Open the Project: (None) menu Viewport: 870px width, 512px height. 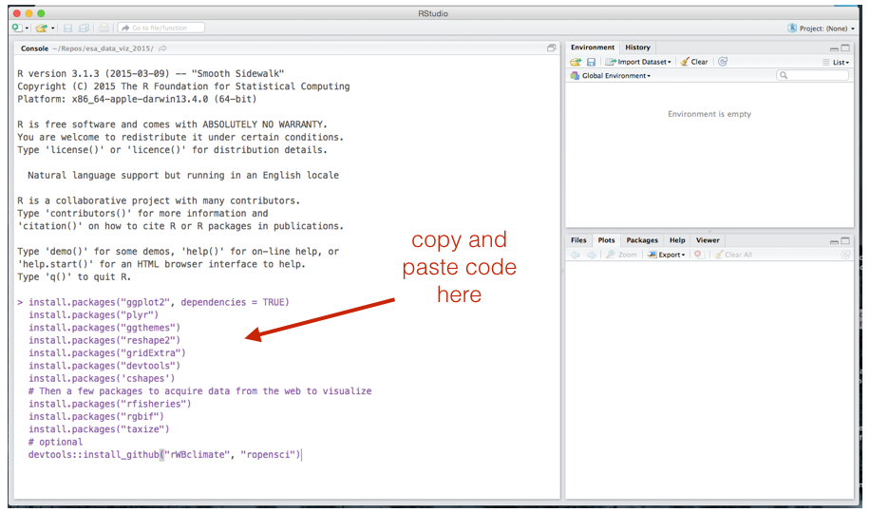point(826,28)
